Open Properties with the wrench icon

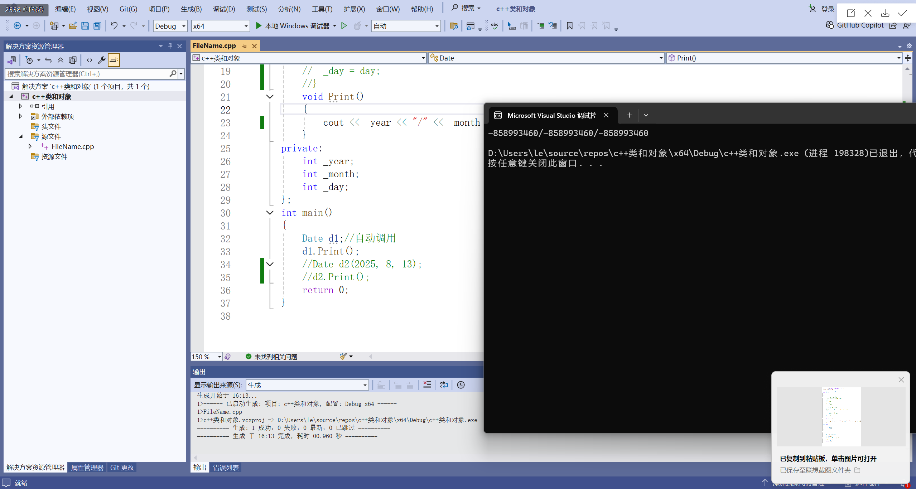(x=102, y=60)
